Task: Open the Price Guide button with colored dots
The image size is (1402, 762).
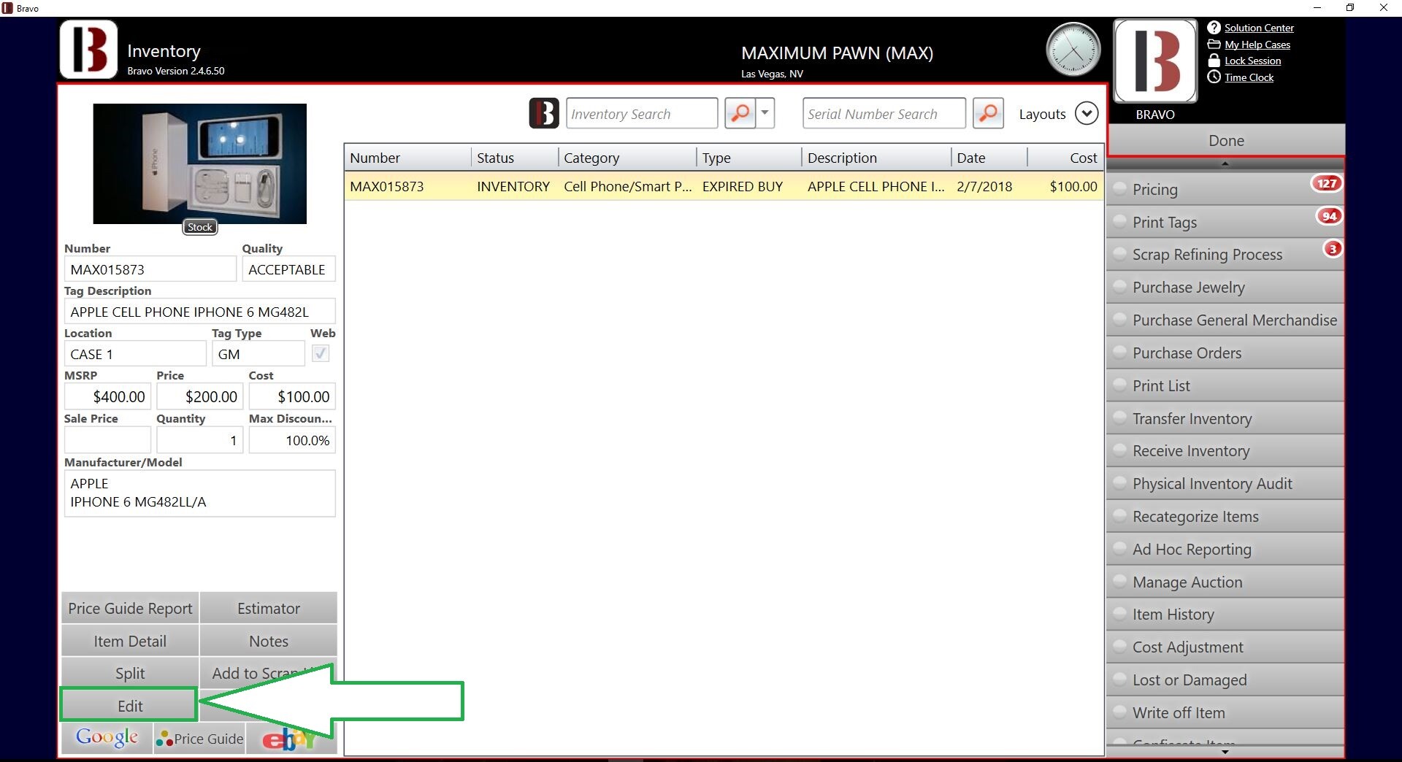Action: tap(199, 739)
